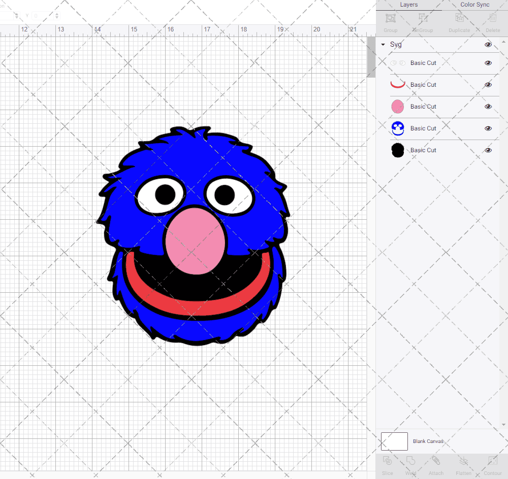Select the blue fur layer thumbnail
508x479 pixels.
click(398, 128)
